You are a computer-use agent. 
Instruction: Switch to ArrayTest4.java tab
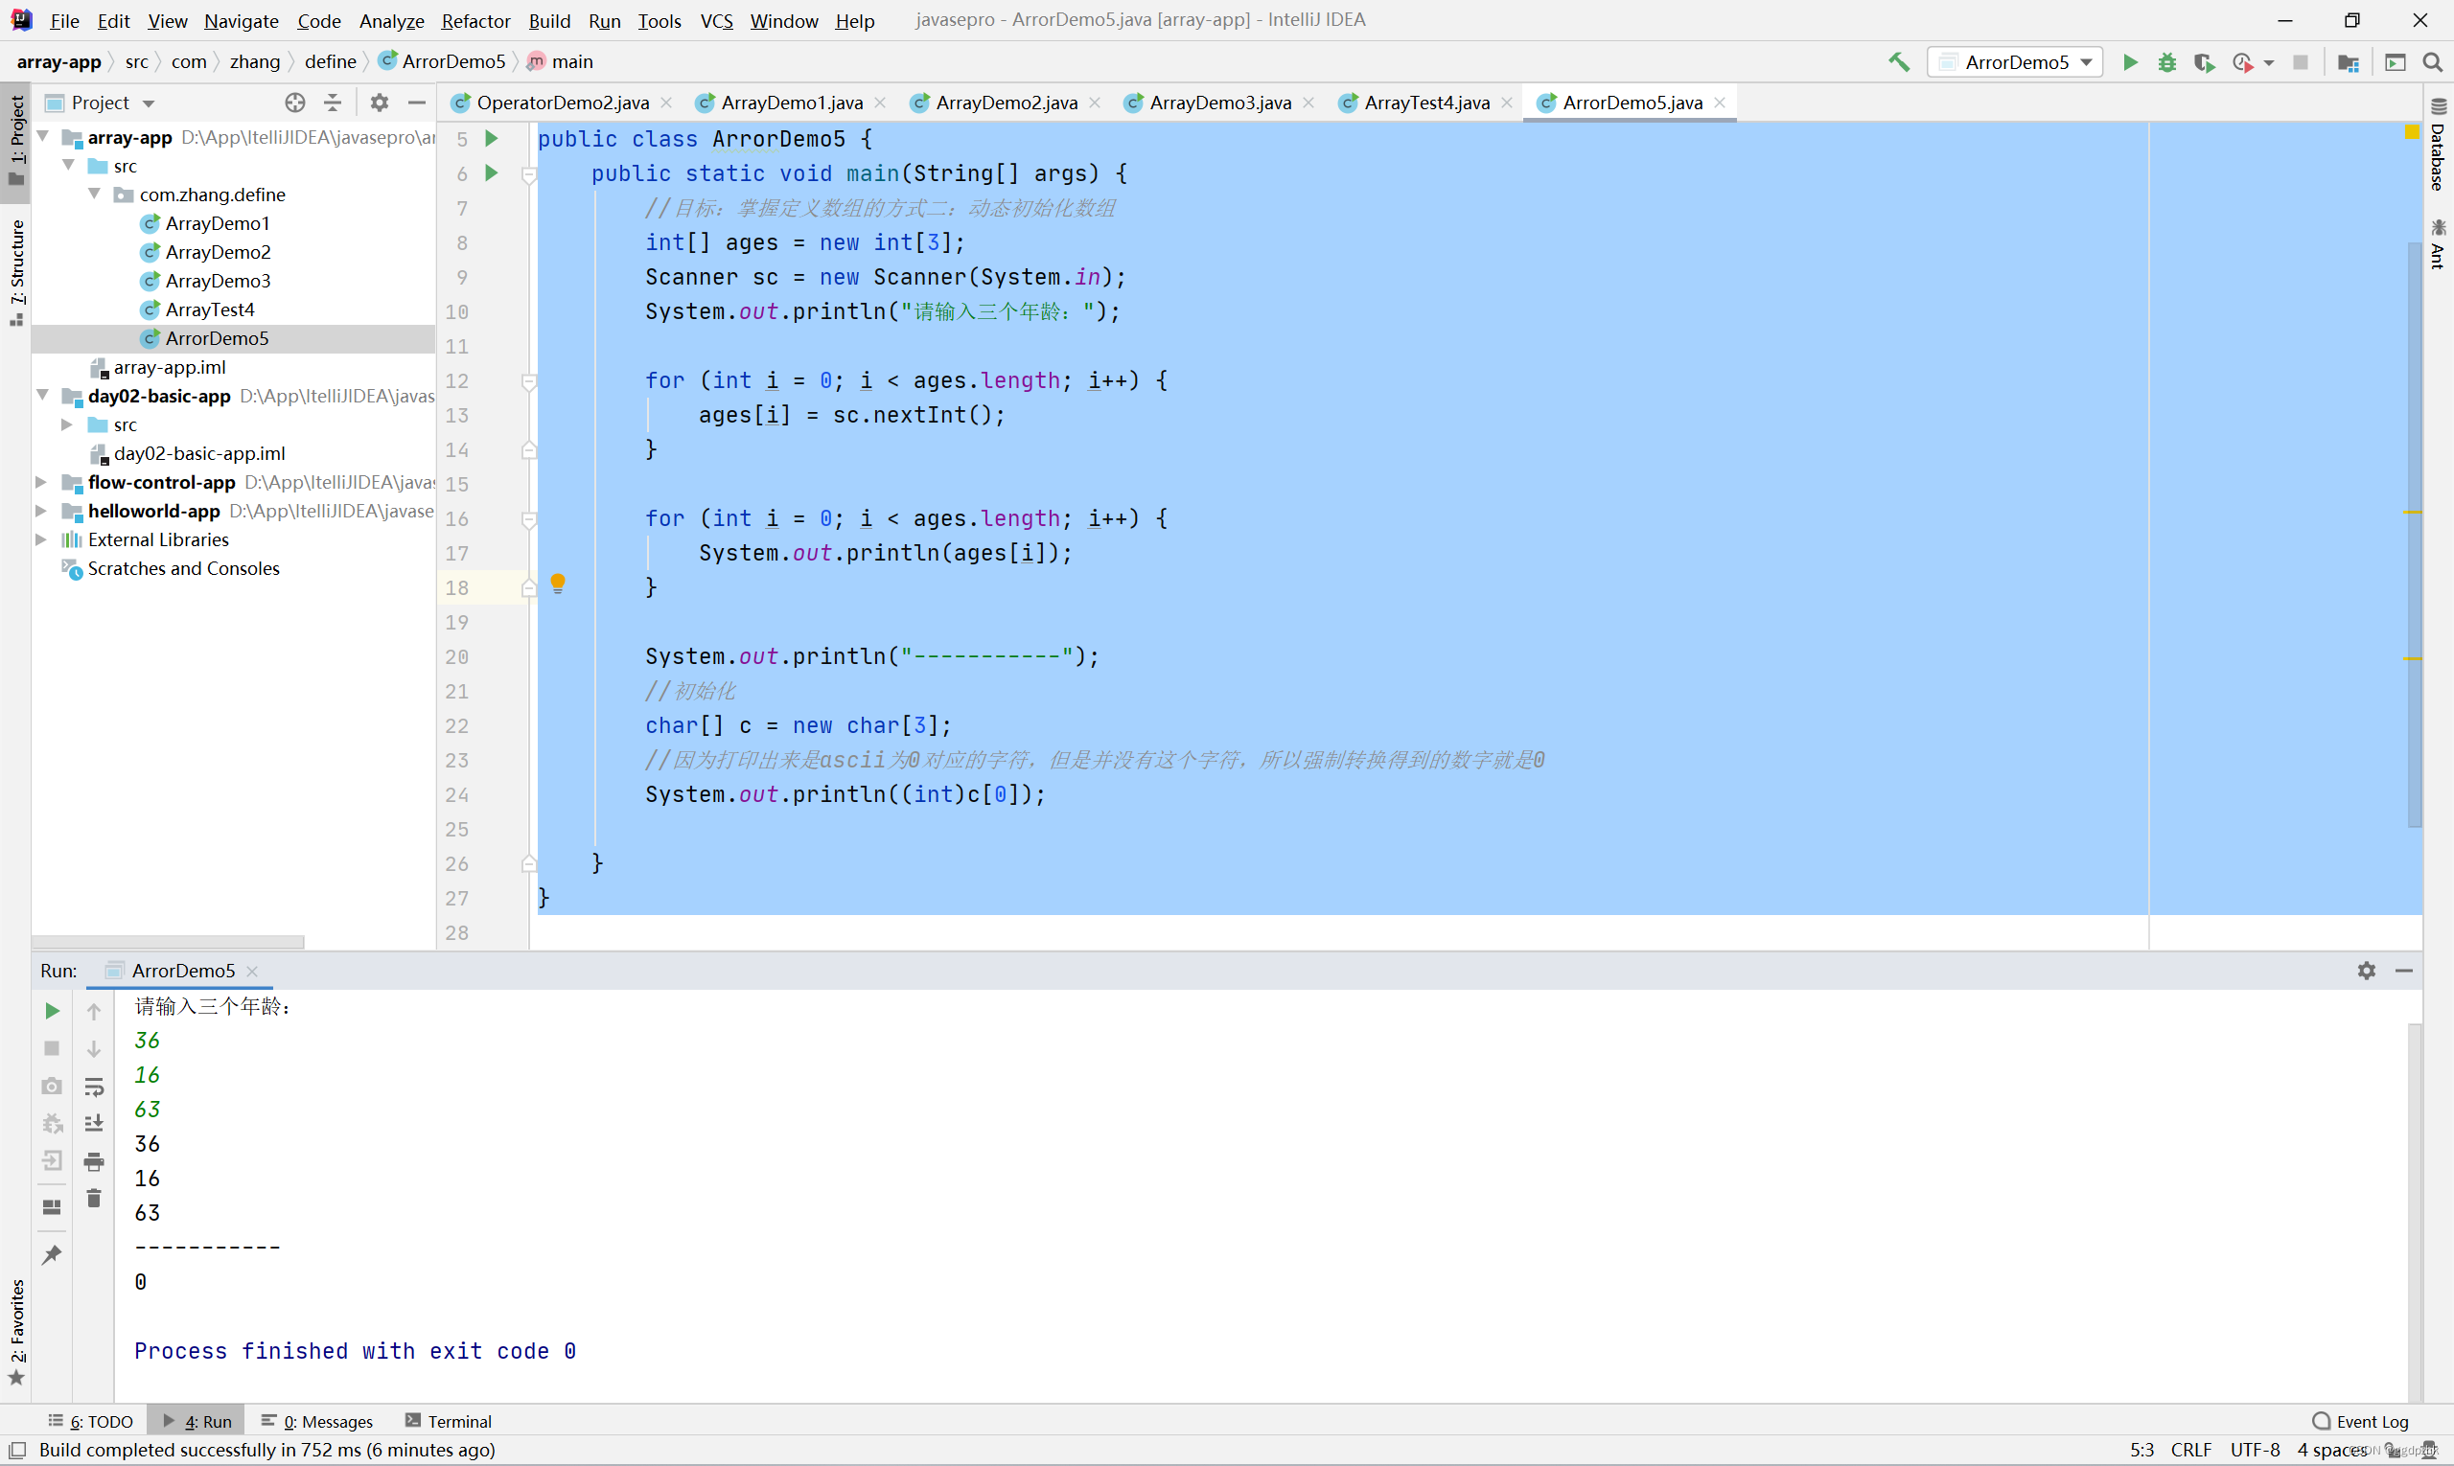(x=1426, y=103)
